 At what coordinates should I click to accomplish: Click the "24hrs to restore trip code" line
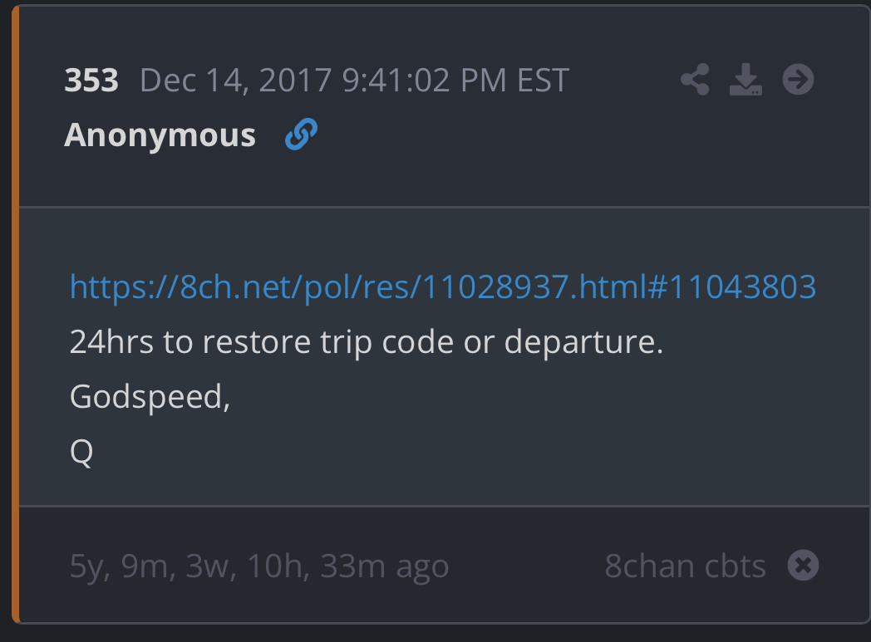pos(366,342)
